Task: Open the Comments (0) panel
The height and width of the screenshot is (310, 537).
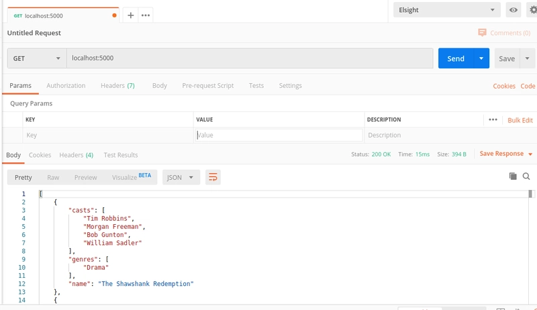Action: click(x=505, y=33)
